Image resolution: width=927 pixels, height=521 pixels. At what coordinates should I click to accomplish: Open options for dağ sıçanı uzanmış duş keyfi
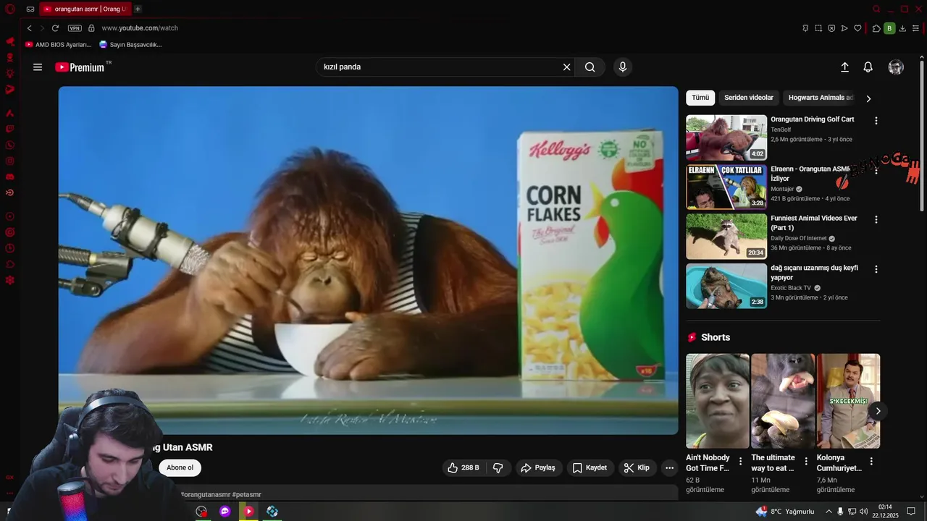tap(876, 269)
